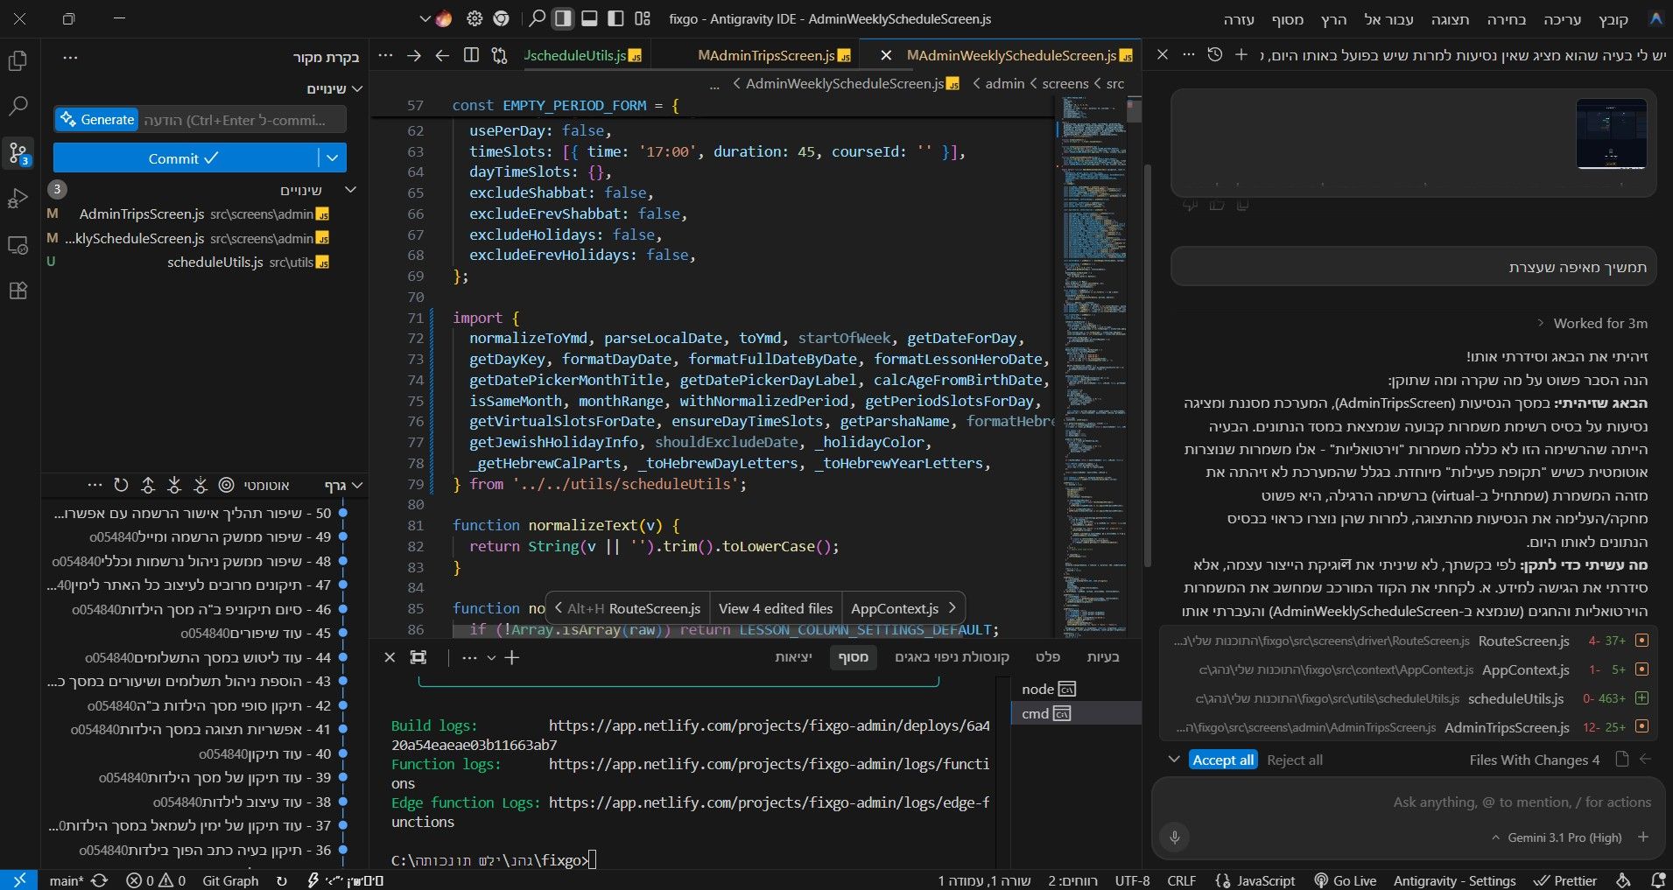Click the pull icon in the graph toolbar
This screenshot has height=890, width=1673.
[174, 485]
